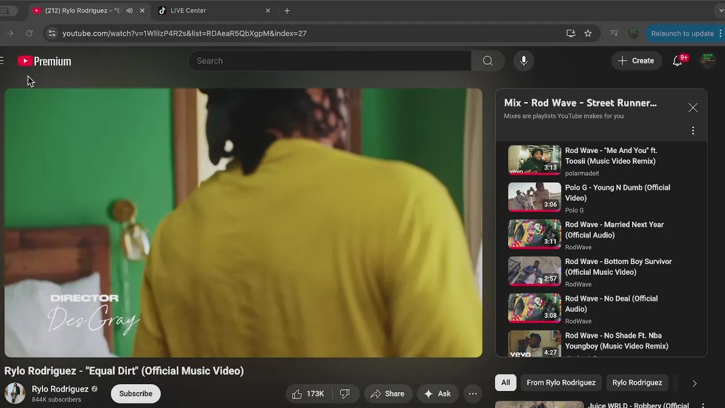Select the Rylo Rodriguez filter chip

pos(637,383)
